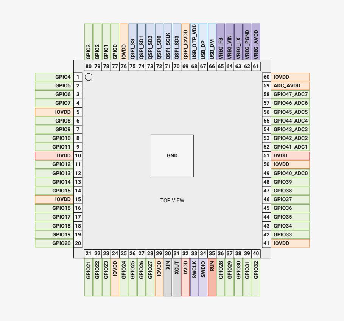Click the VREG_LX pin label
The image size is (344, 321).
[x=238, y=42]
